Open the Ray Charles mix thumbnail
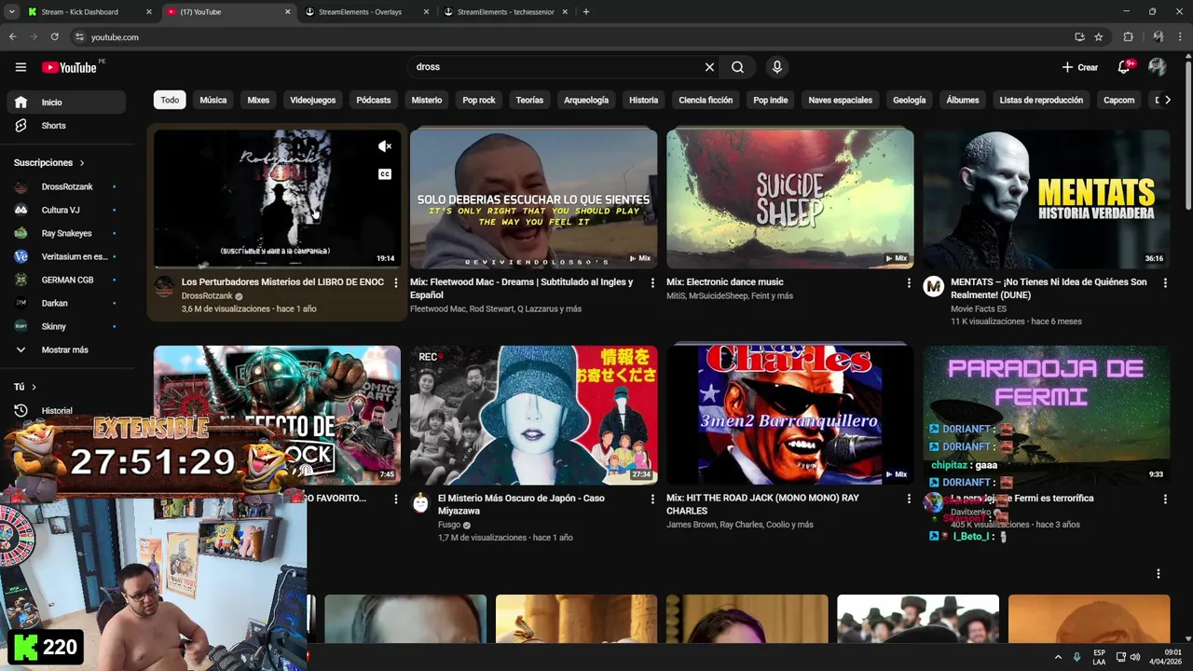This screenshot has height=671, width=1193. click(789, 415)
